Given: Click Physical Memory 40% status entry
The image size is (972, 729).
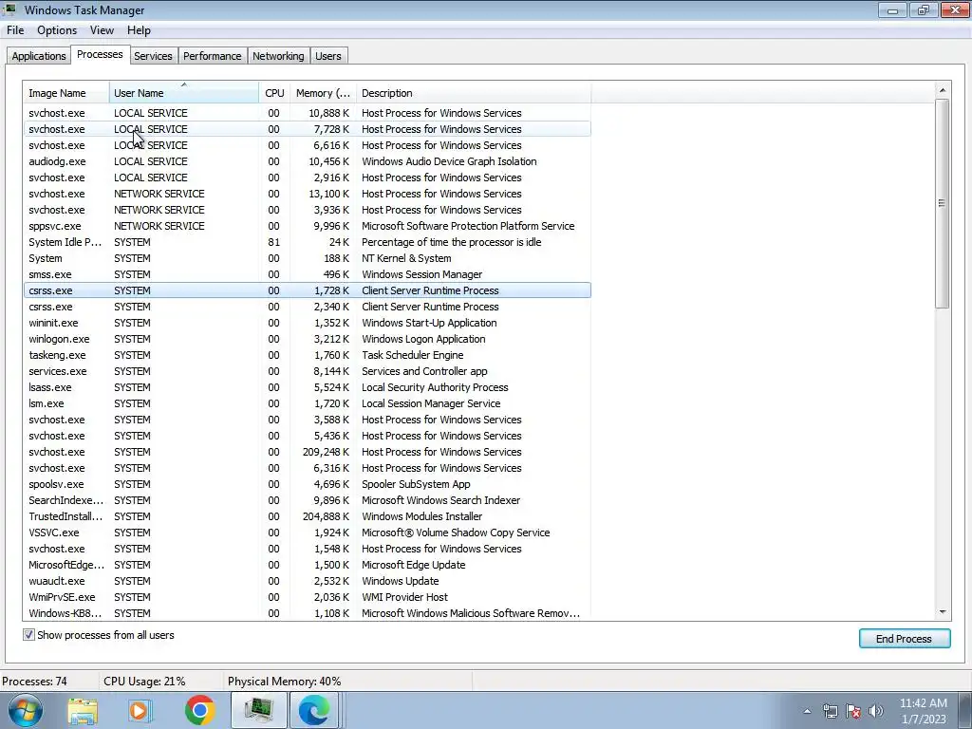Looking at the screenshot, I should (285, 682).
